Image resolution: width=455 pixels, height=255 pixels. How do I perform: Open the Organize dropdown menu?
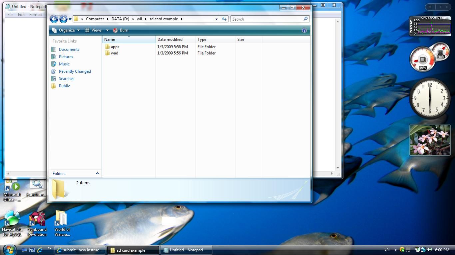(x=66, y=30)
